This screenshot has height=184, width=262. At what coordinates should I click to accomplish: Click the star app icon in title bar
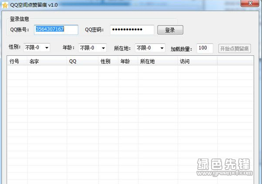5,5
